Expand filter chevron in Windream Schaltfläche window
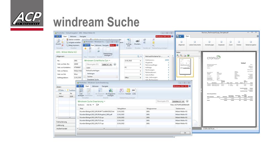Image resolution: width=265 pixels, height=149 pixels. pyautogui.click(x=115, y=64)
